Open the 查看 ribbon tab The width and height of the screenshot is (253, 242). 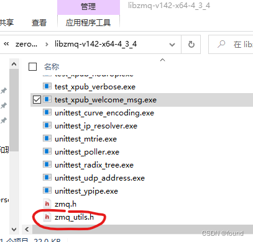click(x=39, y=22)
